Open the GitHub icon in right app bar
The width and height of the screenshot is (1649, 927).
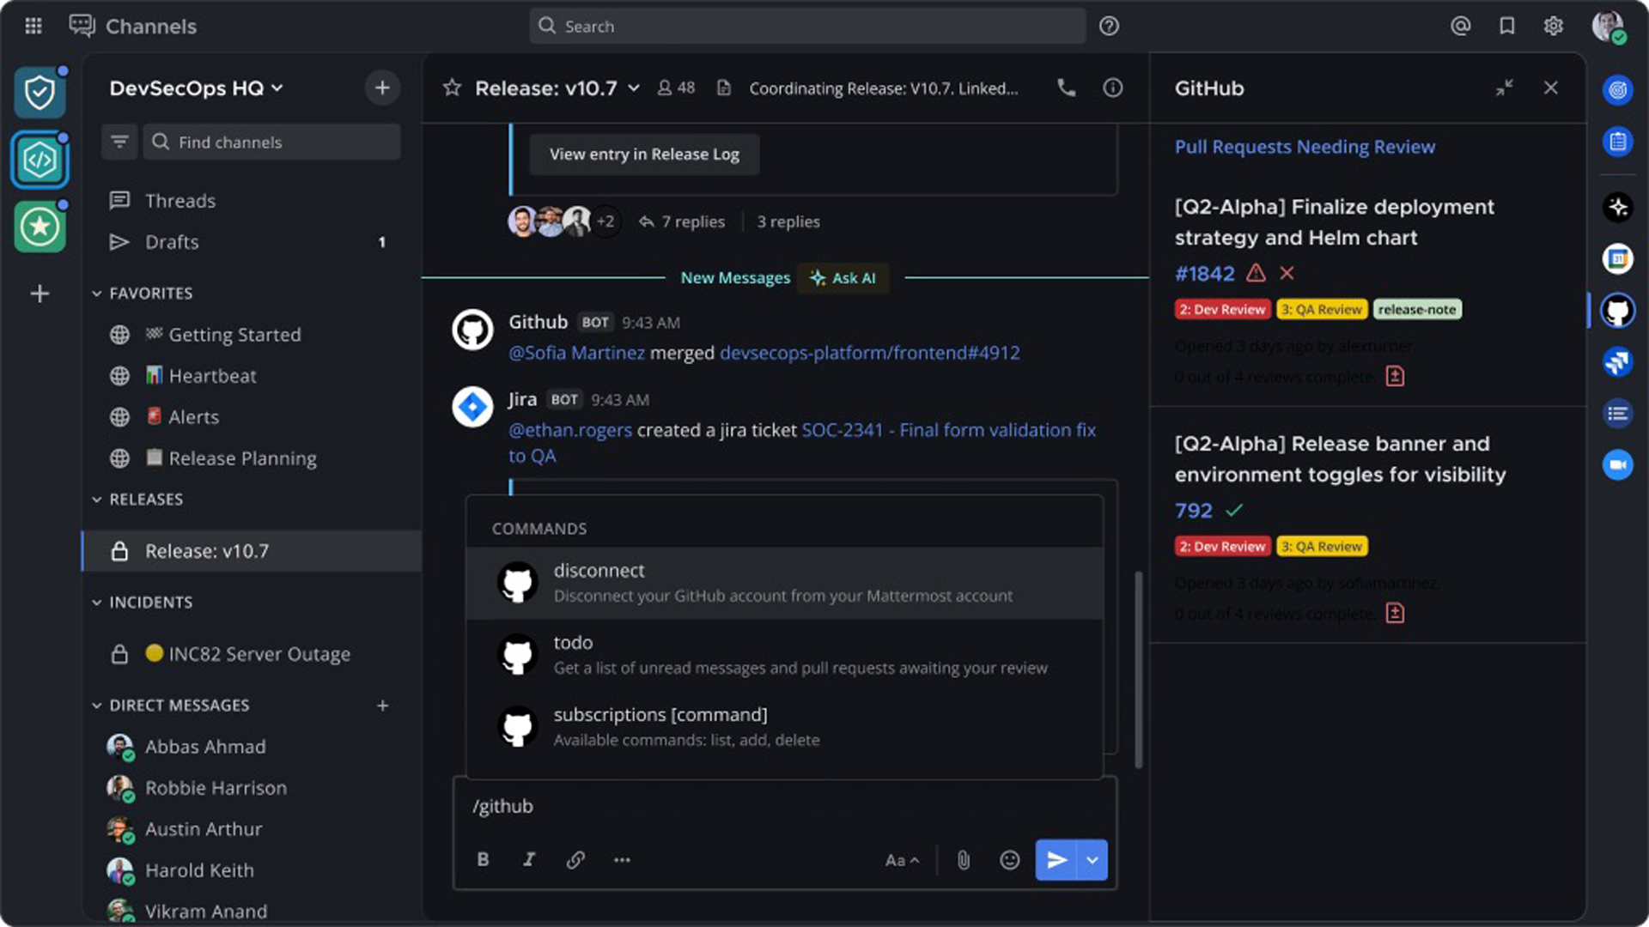pyautogui.click(x=1617, y=311)
